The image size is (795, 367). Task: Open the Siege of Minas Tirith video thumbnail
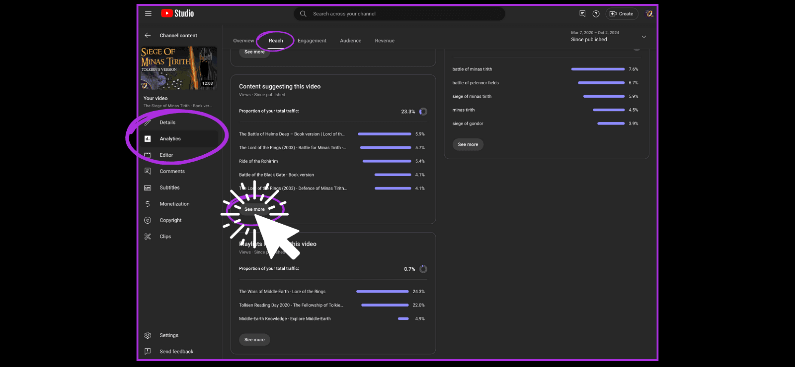pyautogui.click(x=179, y=68)
